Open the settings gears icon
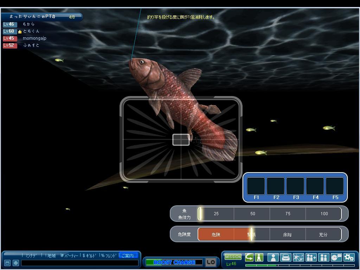360x270 pixels. click(349, 257)
